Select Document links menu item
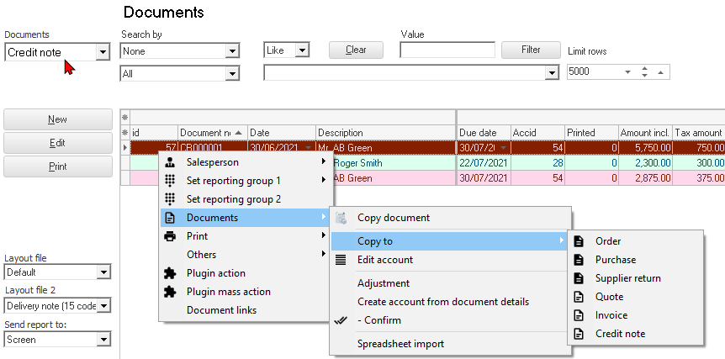Viewport: 725px width, 359px height. click(x=221, y=310)
